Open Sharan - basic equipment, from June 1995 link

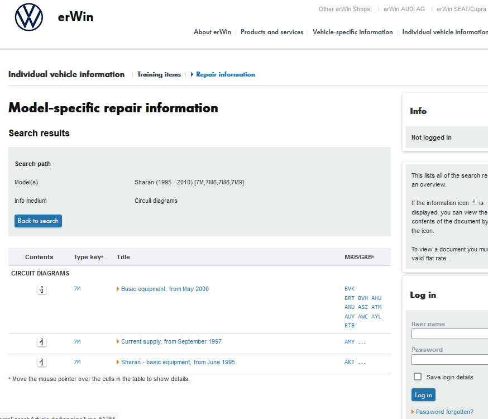coord(178,362)
